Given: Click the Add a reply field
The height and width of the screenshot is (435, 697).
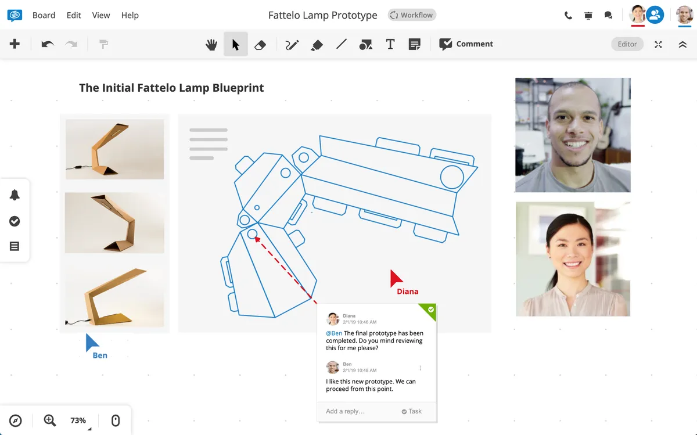Looking at the screenshot, I should pyautogui.click(x=346, y=411).
